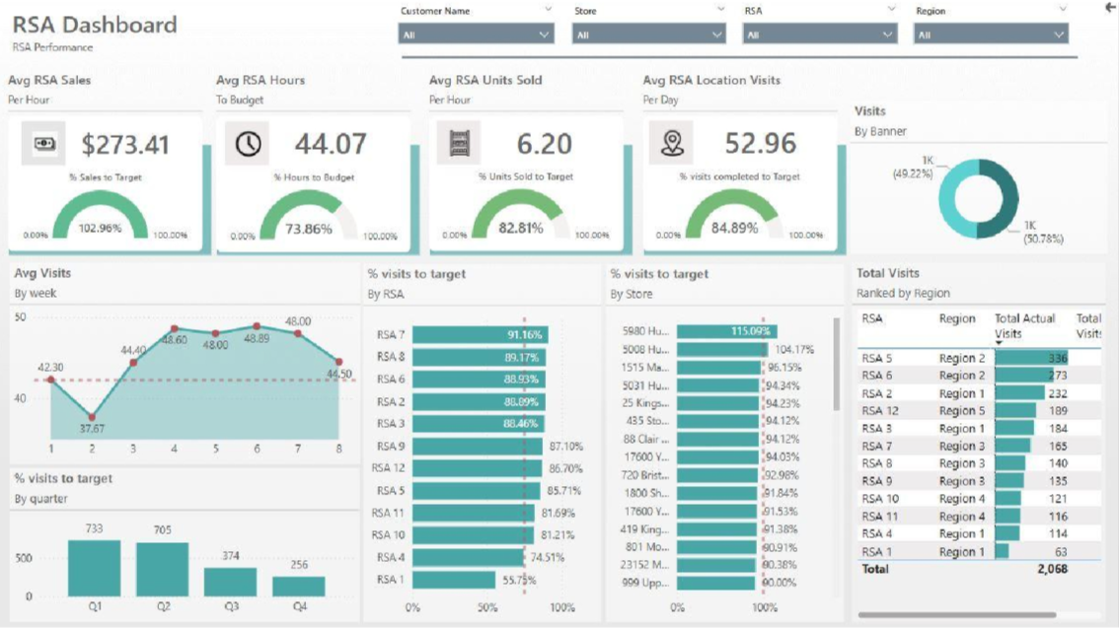The image size is (1119, 628).
Task: Click the visits completed gauge at 84.89%
Action: (x=734, y=214)
